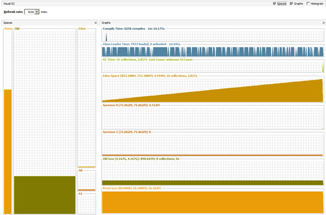Select the Graphs panel header
Image resolution: width=326 pixels, height=215 pixels.
[212, 23]
